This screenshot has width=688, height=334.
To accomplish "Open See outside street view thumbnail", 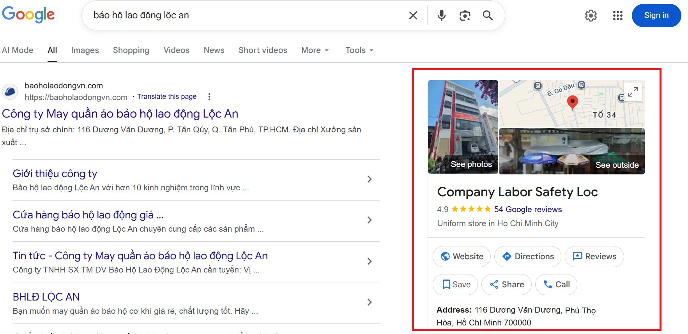I will click(x=572, y=151).
